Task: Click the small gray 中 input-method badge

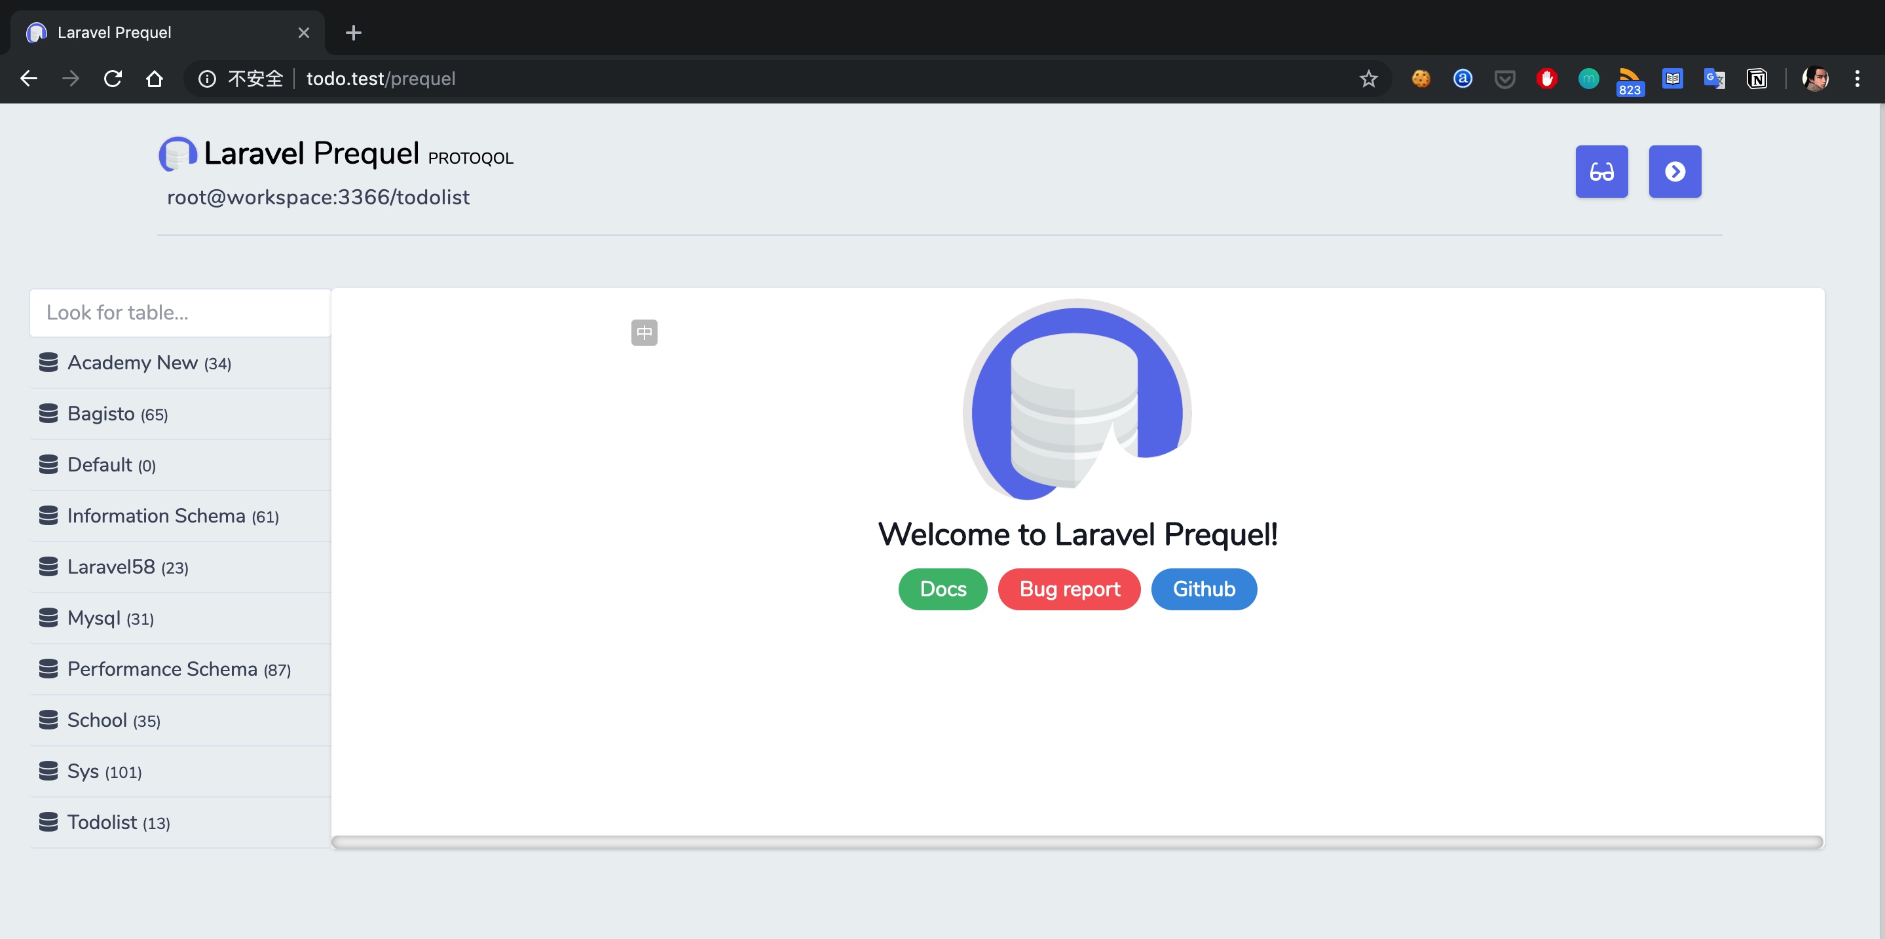Action: pyautogui.click(x=644, y=333)
